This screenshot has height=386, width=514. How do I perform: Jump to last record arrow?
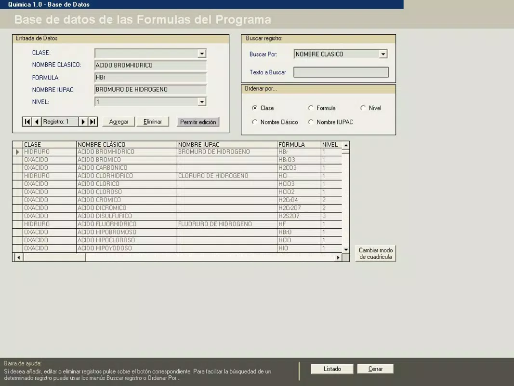[93, 122]
